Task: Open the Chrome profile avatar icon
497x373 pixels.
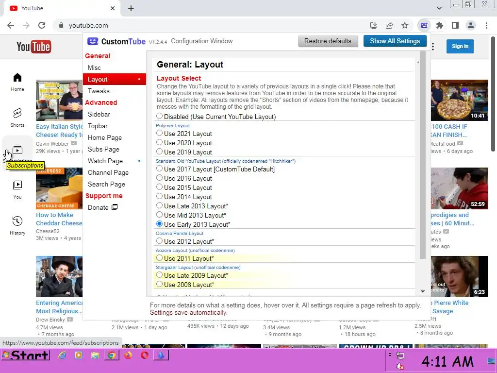Action: point(471,25)
